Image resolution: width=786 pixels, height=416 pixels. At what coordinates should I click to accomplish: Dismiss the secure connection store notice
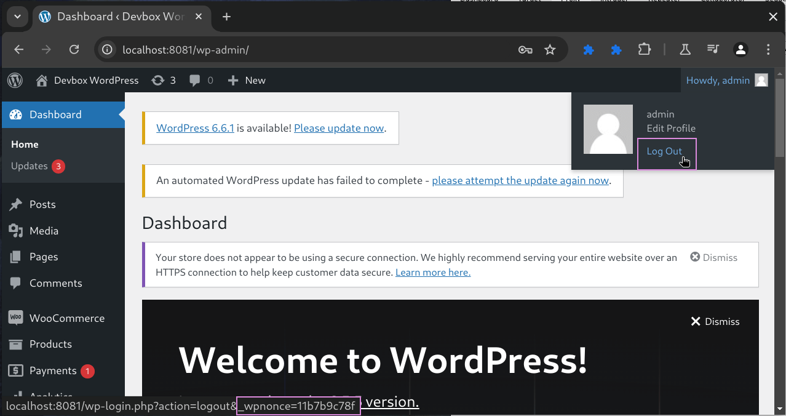click(713, 257)
